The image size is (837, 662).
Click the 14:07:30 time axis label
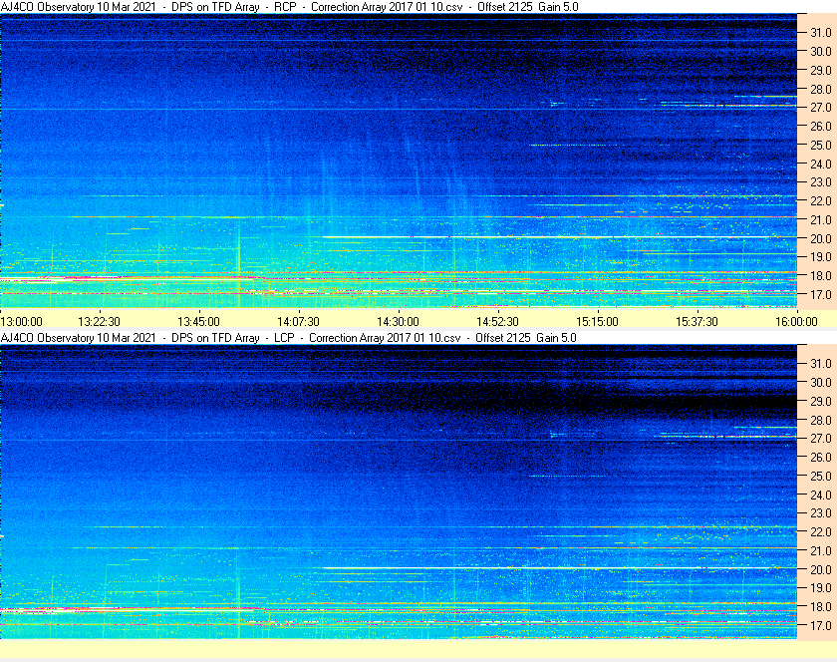click(298, 322)
